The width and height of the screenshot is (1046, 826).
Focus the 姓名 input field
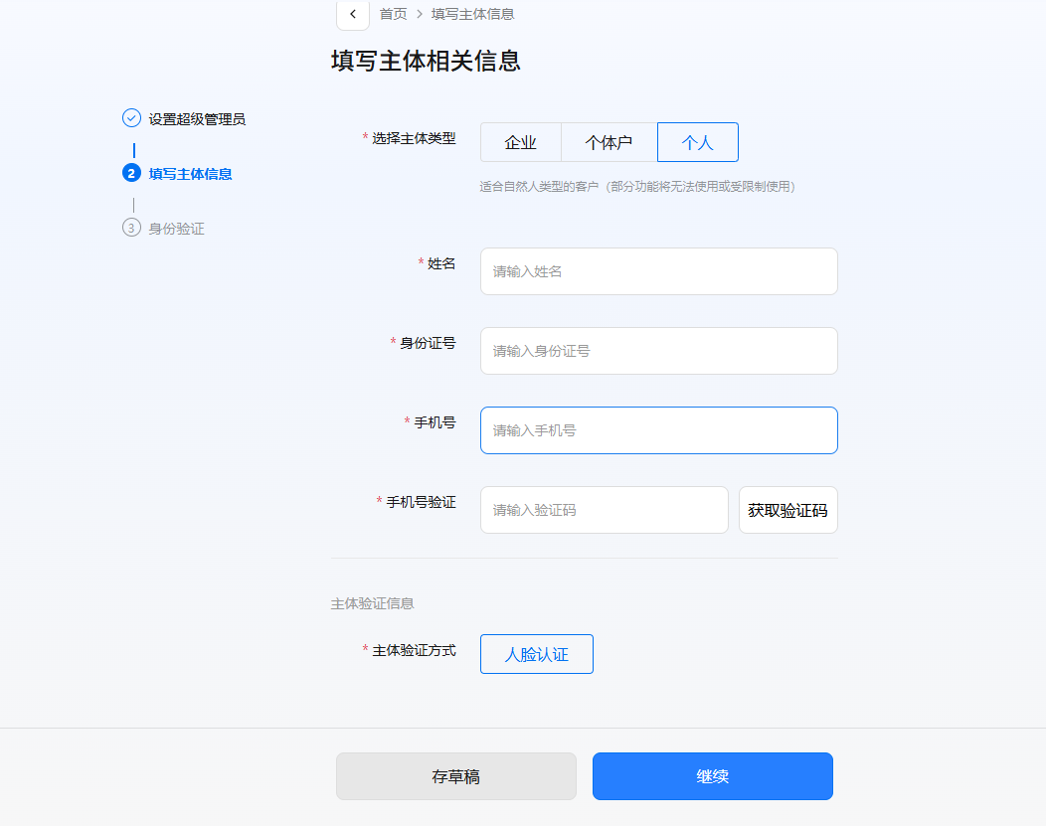658,271
